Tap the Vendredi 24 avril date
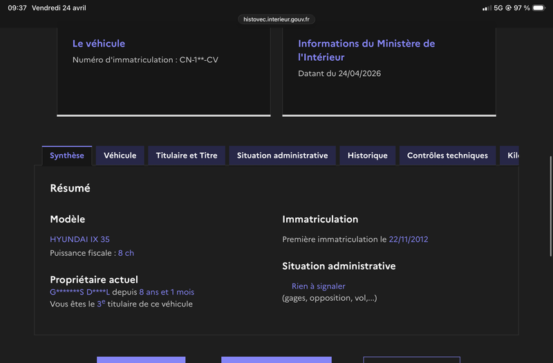This screenshot has height=363, width=553. pos(59,8)
